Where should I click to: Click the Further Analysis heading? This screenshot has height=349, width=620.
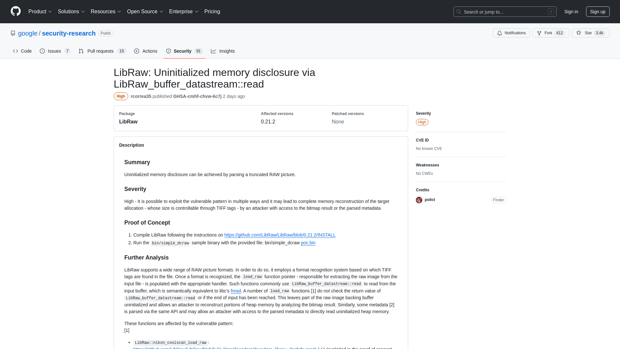tap(146, 258)
